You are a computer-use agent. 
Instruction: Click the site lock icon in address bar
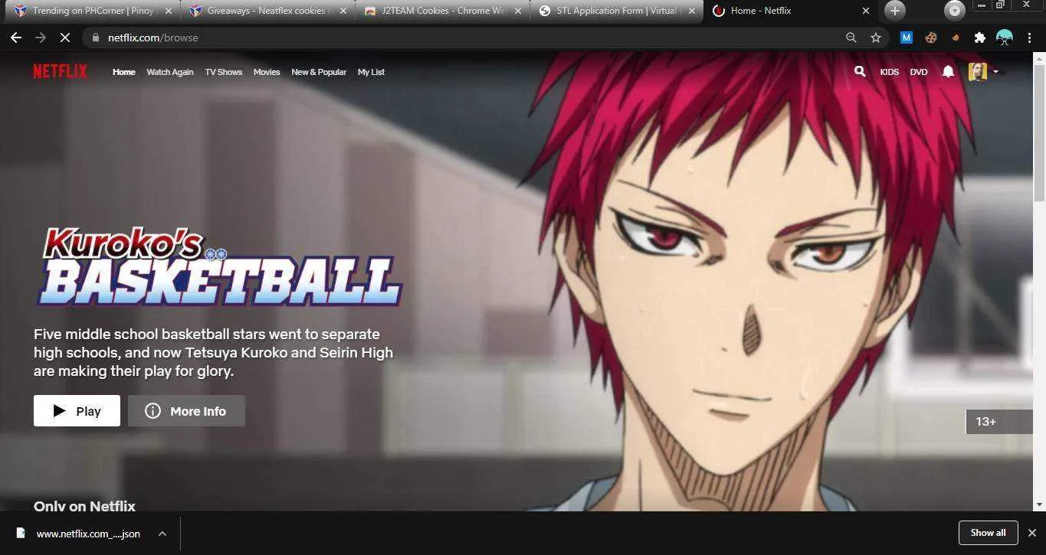click(96, 38)
